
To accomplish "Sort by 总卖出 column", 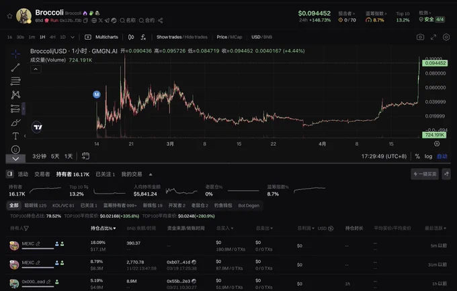I will [264, 228].
